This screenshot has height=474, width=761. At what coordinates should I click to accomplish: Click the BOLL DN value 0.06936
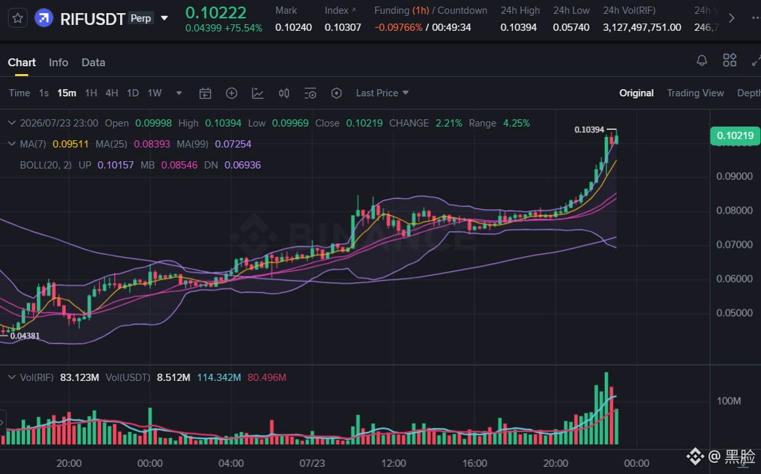[243, 165]
